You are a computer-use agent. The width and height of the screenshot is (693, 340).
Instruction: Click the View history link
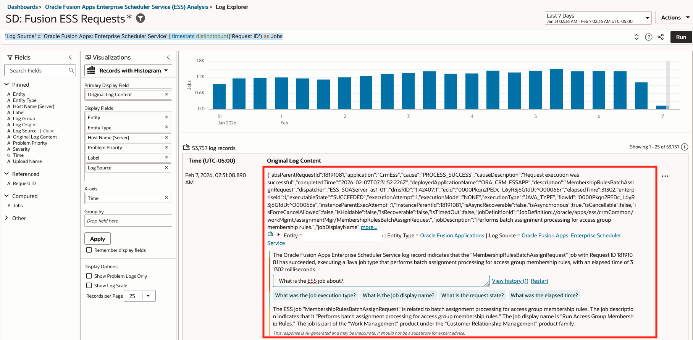[510, 281]
